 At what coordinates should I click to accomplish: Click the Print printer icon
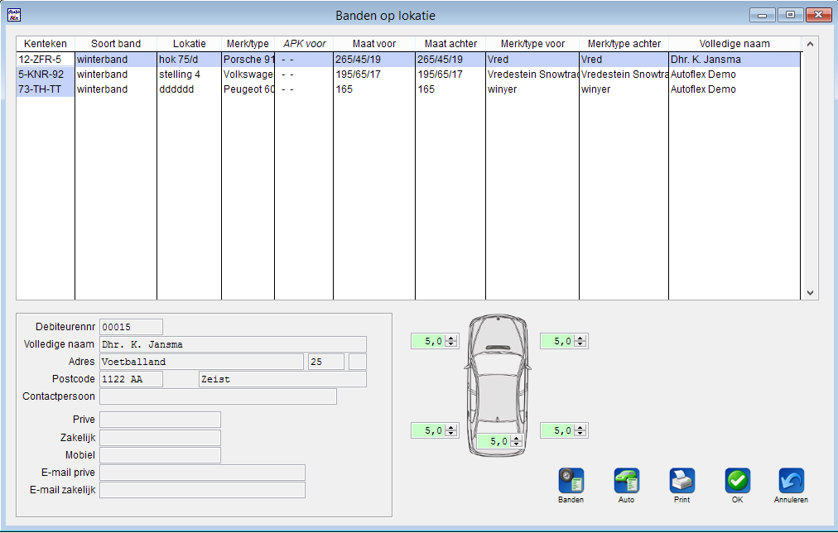(682, 481)
